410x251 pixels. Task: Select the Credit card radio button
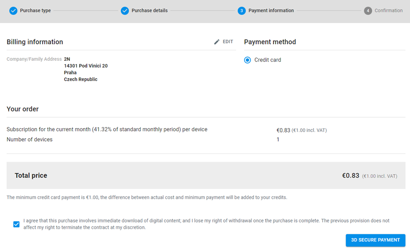247,60
